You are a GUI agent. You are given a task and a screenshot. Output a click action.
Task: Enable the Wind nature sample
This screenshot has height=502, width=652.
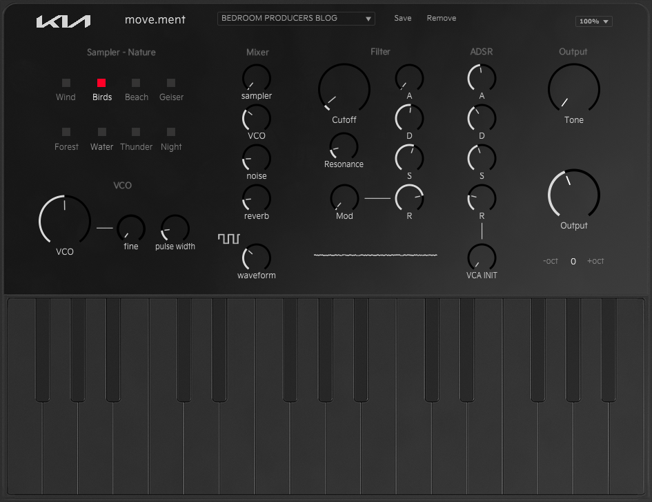(x=66, y=83)
